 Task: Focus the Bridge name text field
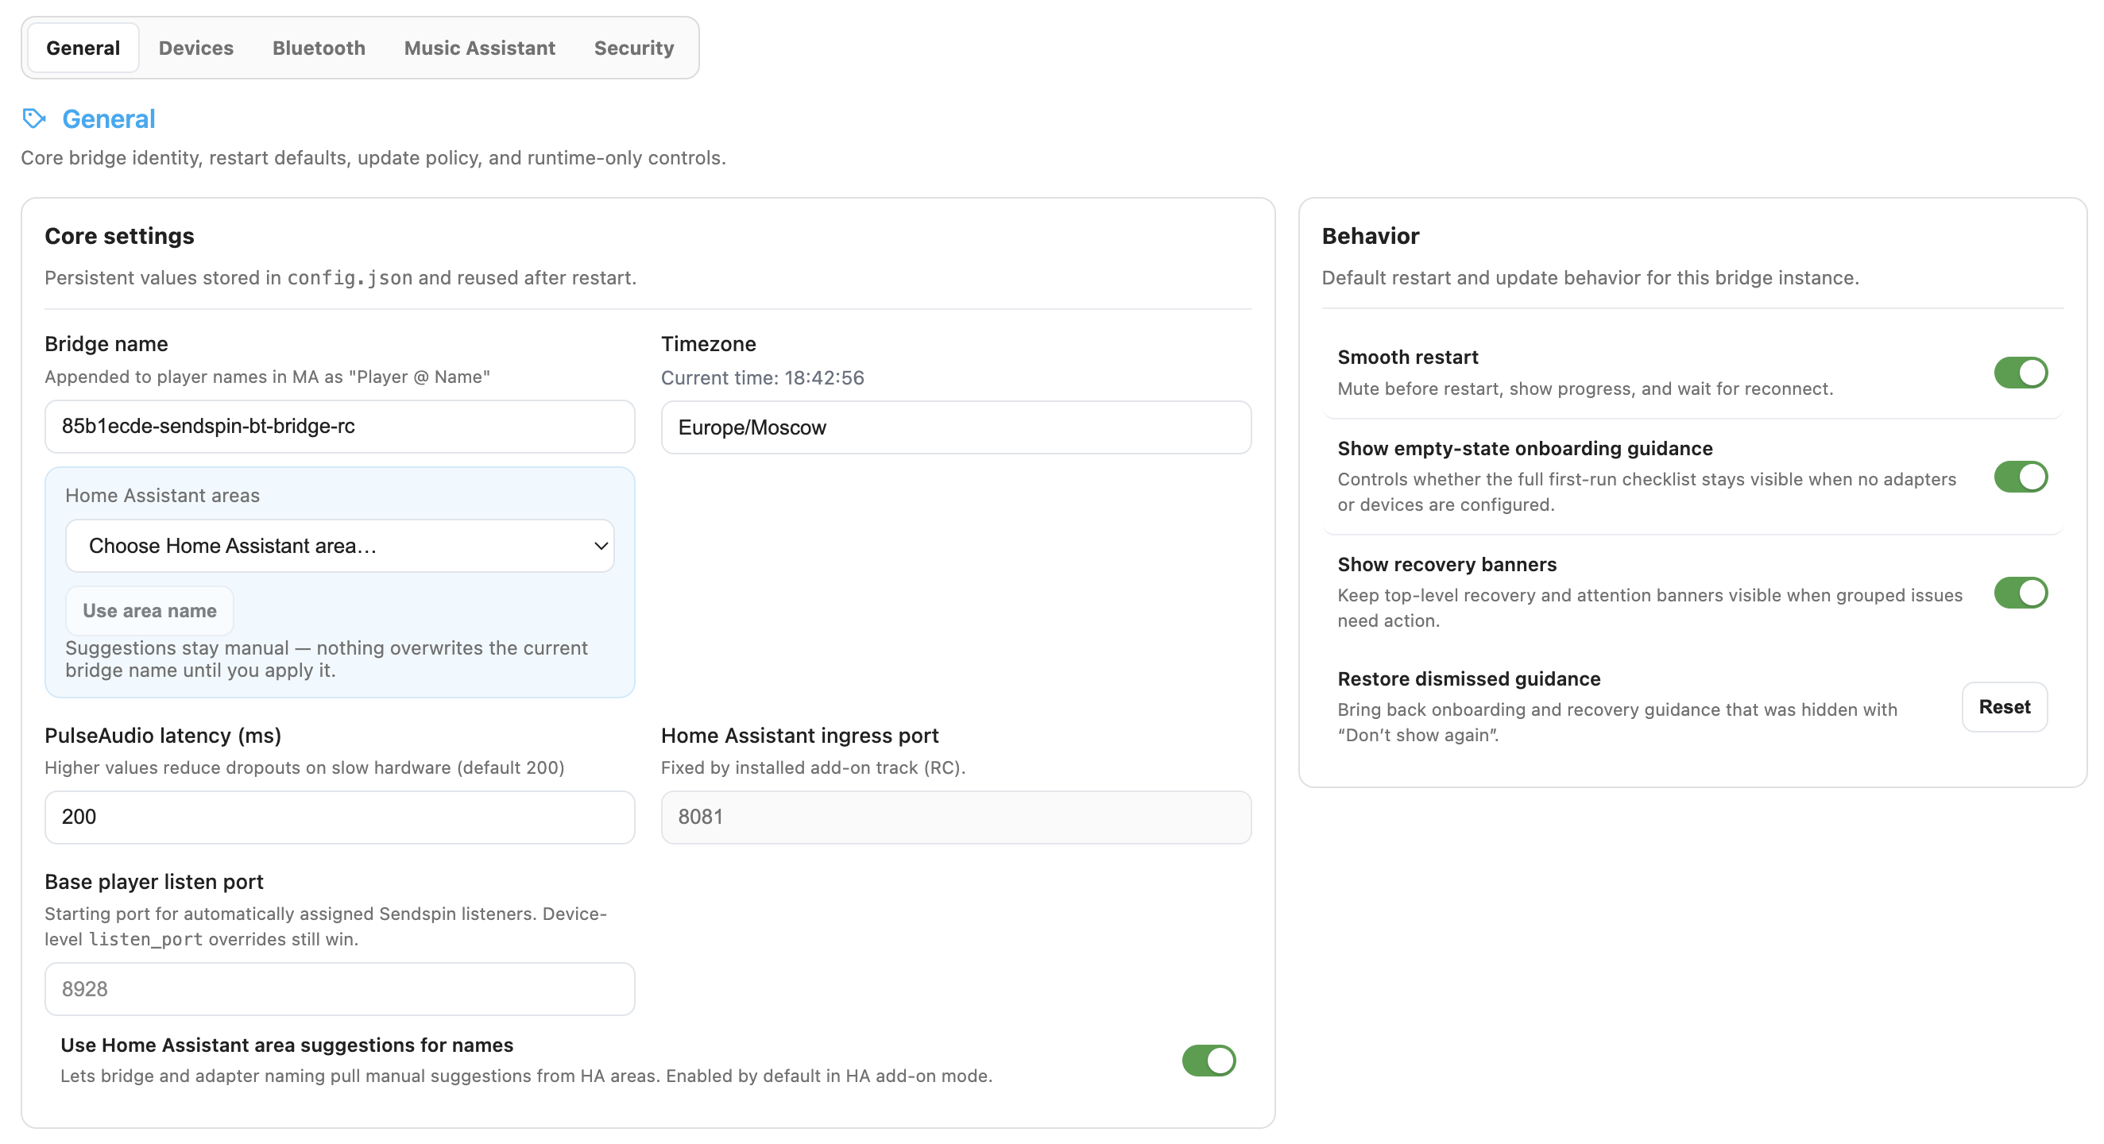point(339,427)
